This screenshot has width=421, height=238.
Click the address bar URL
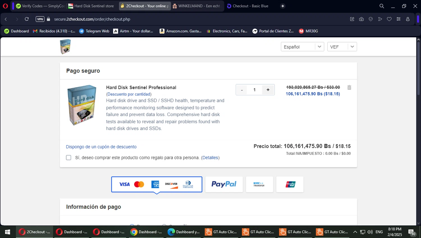[92, 19]
